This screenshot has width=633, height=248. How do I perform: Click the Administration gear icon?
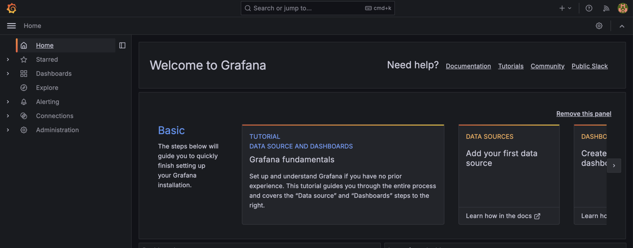(24, 130)
